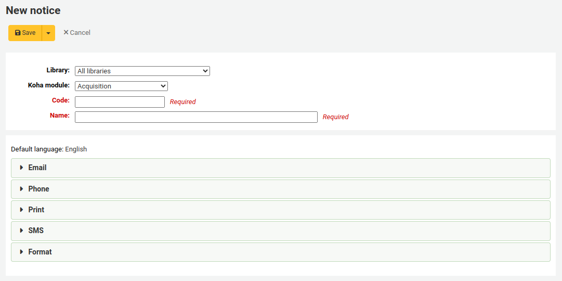Click the floppy disk Save icon
This screenshot has width=562, height=281.
point(18,33)
